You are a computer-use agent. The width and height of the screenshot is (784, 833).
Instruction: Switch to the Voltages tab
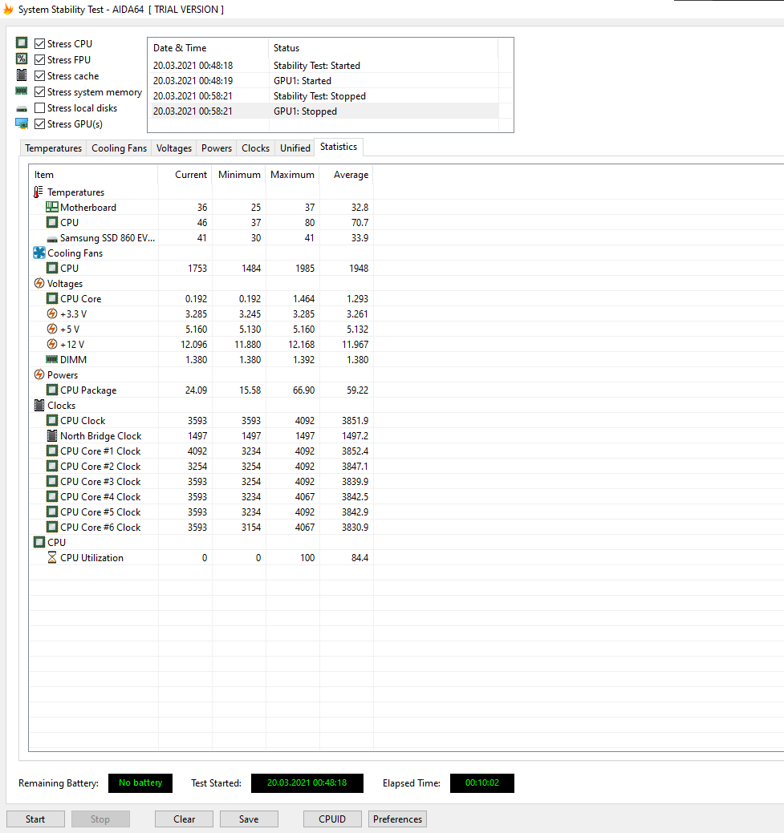pyautogui.click(x=174, y=148)
